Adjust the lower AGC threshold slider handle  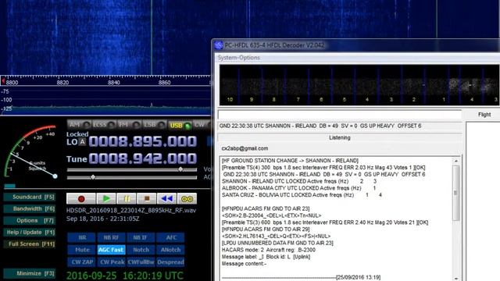[93, 177]
